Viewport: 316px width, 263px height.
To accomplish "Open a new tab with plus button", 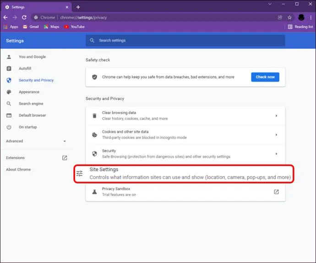I will [x=78, y=7].
